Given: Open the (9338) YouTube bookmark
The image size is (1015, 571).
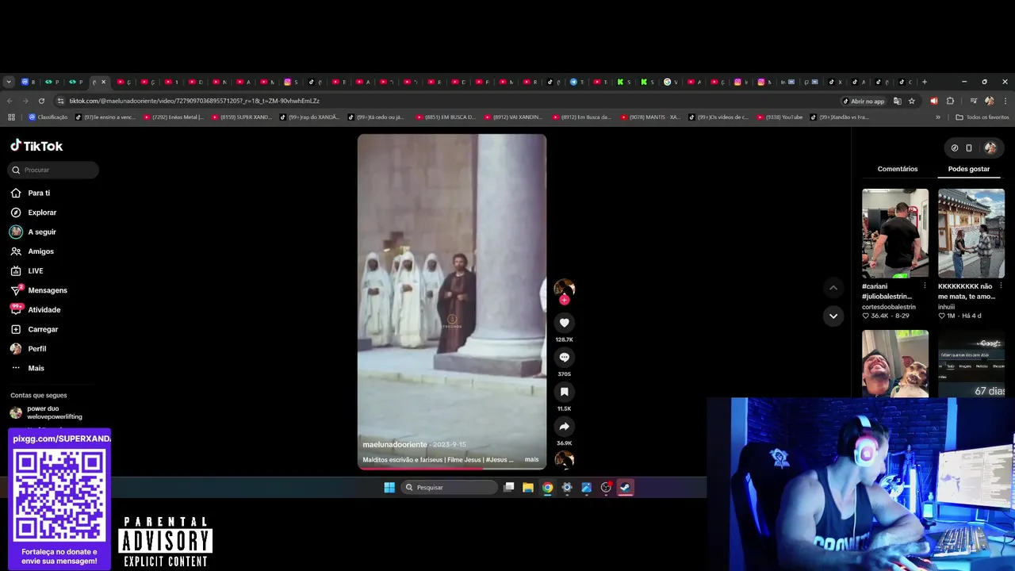Looking at the screenshot, I should [779, 117].
